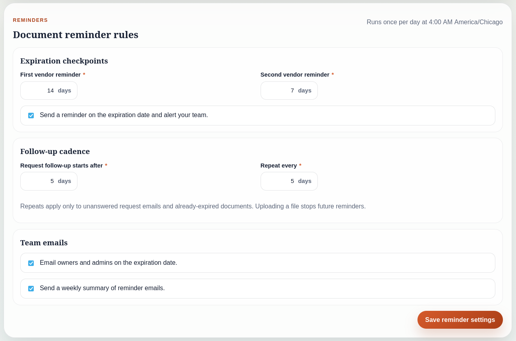Click the reminder repeats explanation text
This screenshot has height=341, width=516.
pyautogui.click(x=193, y=206)
